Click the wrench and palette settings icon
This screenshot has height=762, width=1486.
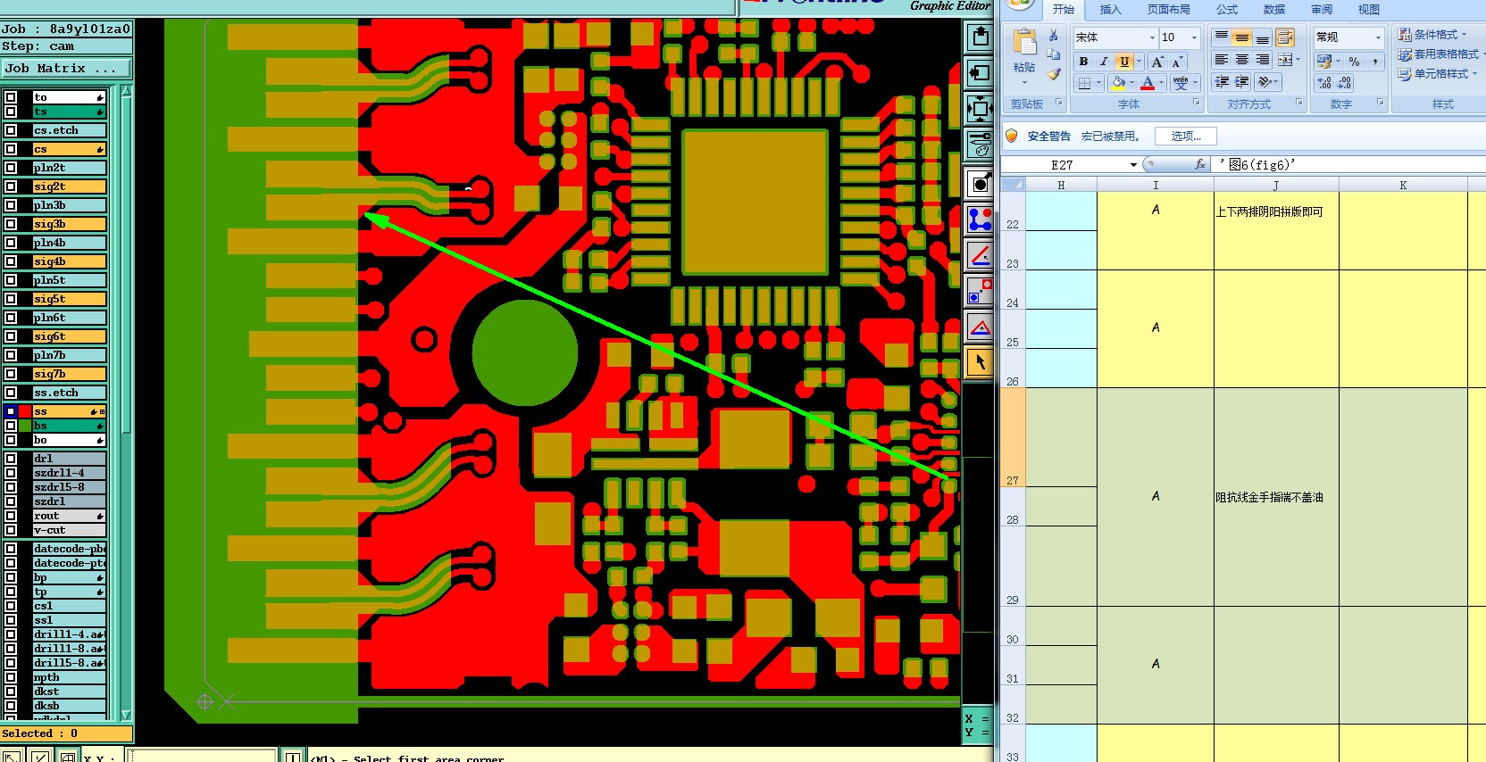click(x=980, y=145)
